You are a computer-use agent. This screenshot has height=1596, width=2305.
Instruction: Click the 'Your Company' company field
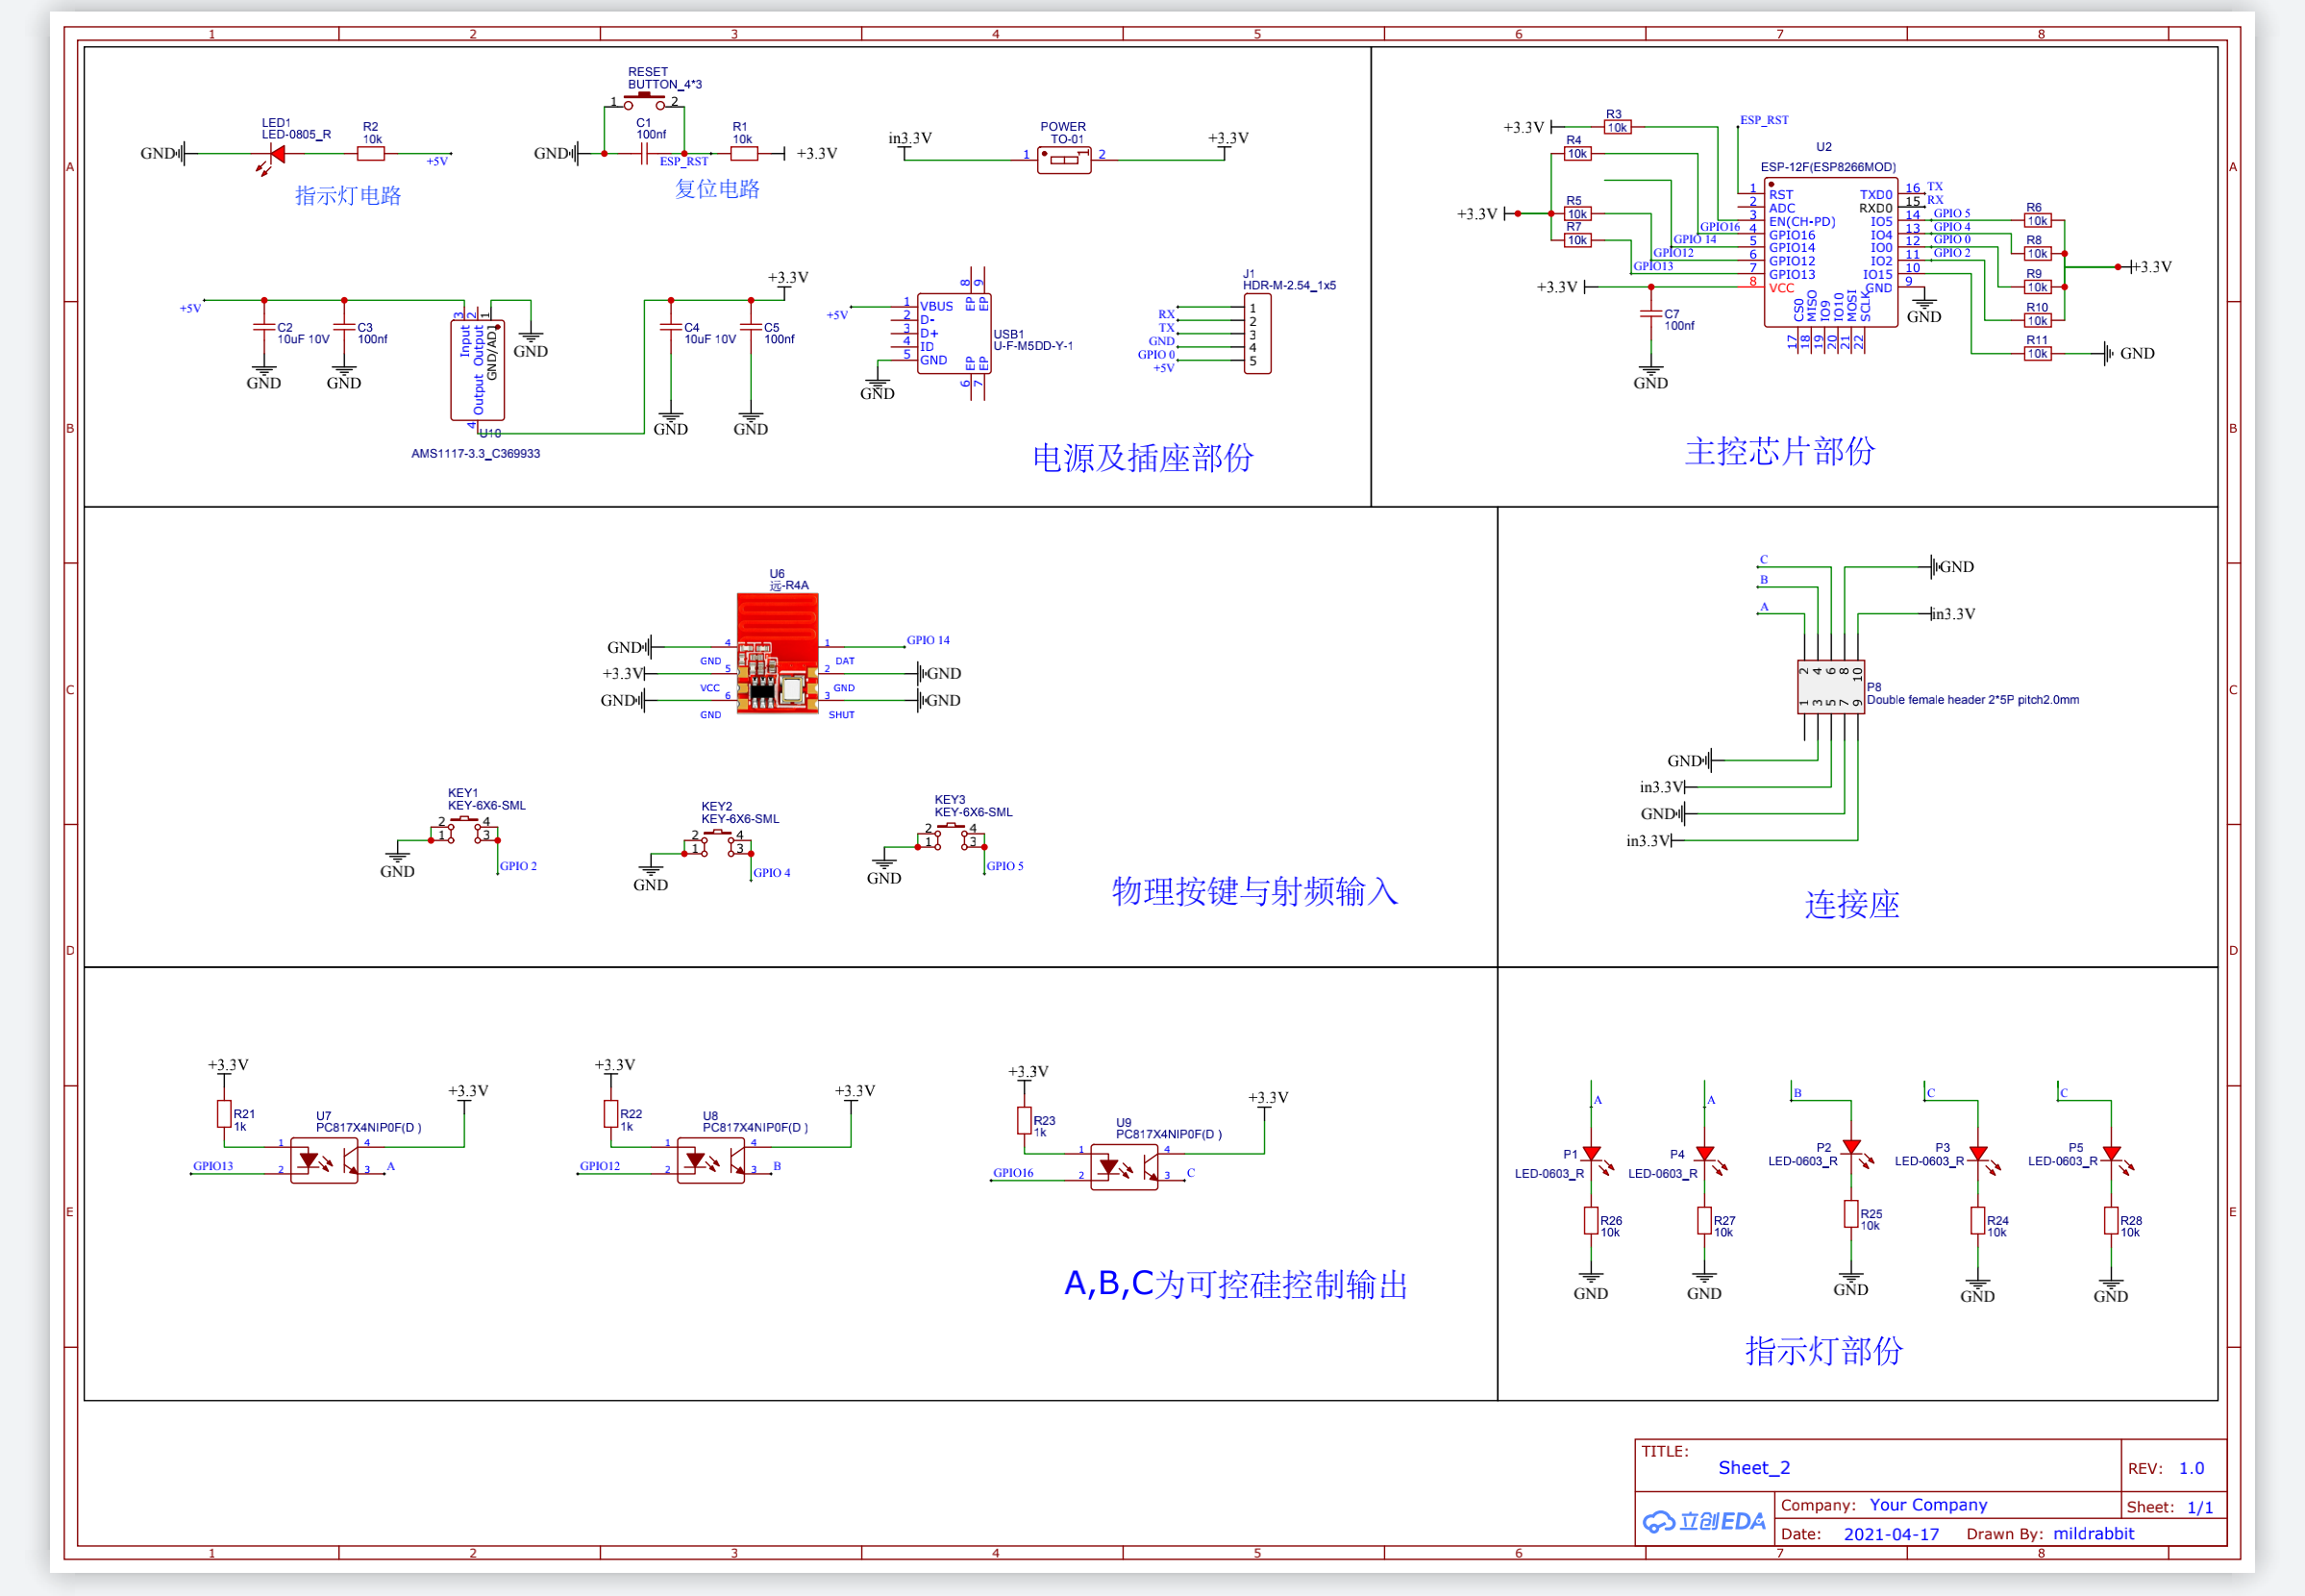click(x=1928, y=1505)
